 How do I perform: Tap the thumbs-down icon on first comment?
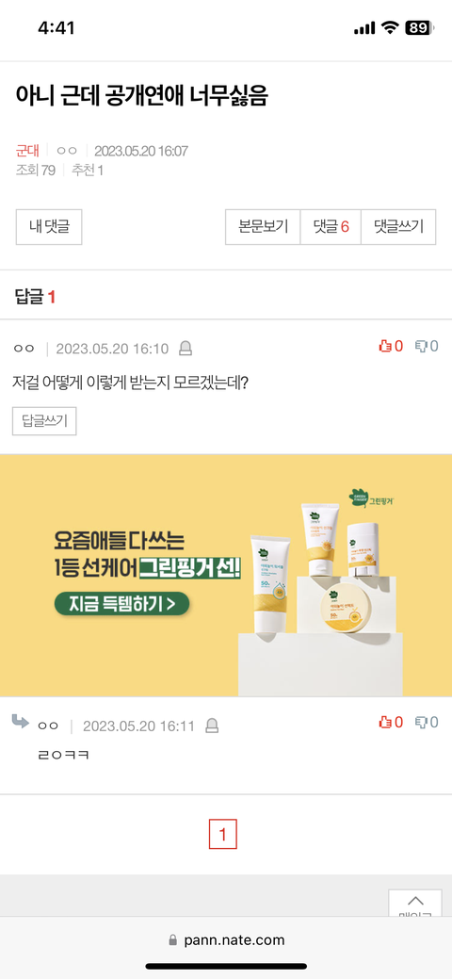point(422,346)
